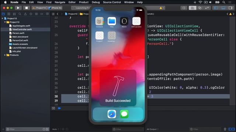Viewport: 236px width, 132px height.
Task: Show only source-controlled files filter
Action: pyautogui.click(x=47, y=129)
